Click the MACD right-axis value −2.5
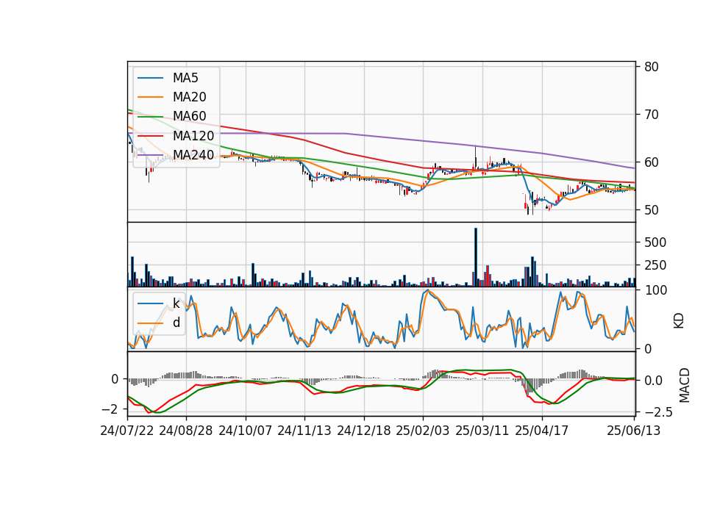The height and width of the screenshot is (507, 706). click(x=657, y=412)
